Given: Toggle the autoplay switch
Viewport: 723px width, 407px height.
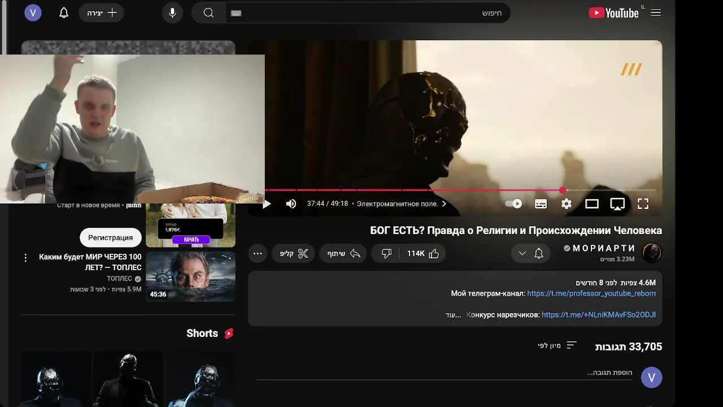Looking at the screenshot, I should tap(513, 204).
